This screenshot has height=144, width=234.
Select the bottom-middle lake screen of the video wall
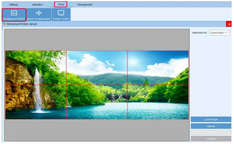(x=97, y=102)
